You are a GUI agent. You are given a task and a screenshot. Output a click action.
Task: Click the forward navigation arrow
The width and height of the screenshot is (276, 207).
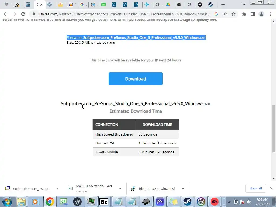pyautogui.click(x=15, y=14)
